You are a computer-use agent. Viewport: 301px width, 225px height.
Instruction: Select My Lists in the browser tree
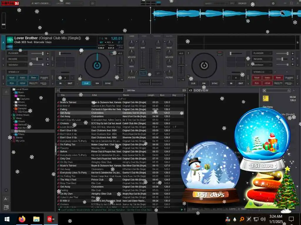pyautogui.click(x=20, y=141)
